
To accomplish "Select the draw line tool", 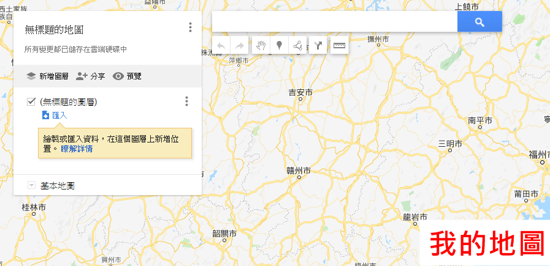I will click(x=297, y=45).
